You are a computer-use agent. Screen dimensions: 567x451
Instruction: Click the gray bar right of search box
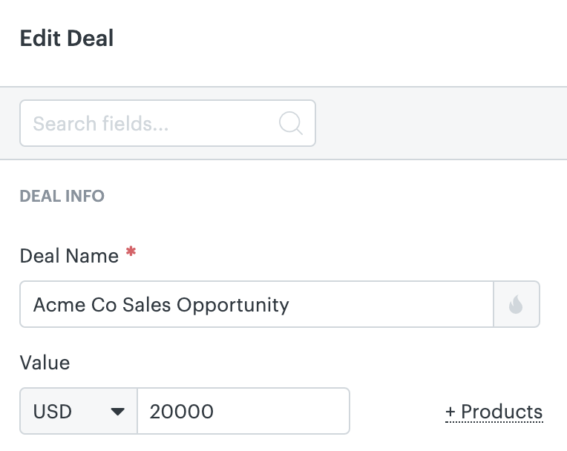pyautogui.click(x=441, y=123)
